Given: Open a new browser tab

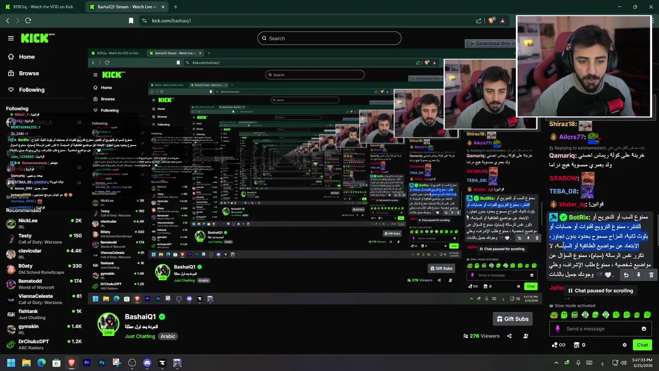Looking at the screenshot, I should [176, 7].
